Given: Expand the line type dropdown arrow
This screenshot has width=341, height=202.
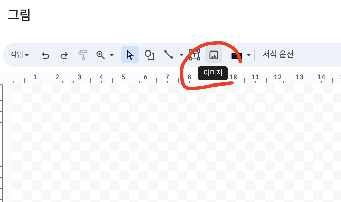Looking at the screenshot, I should (181, 55).
